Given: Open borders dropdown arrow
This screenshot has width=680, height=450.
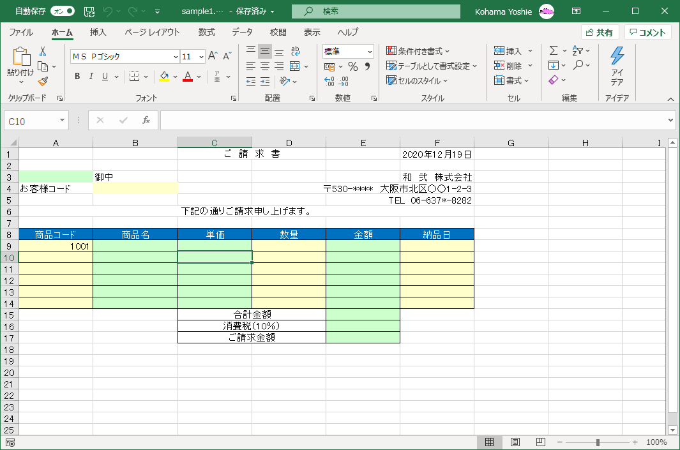Looking at the screenshot, I should pyautogui.click(x=146, y=77).
